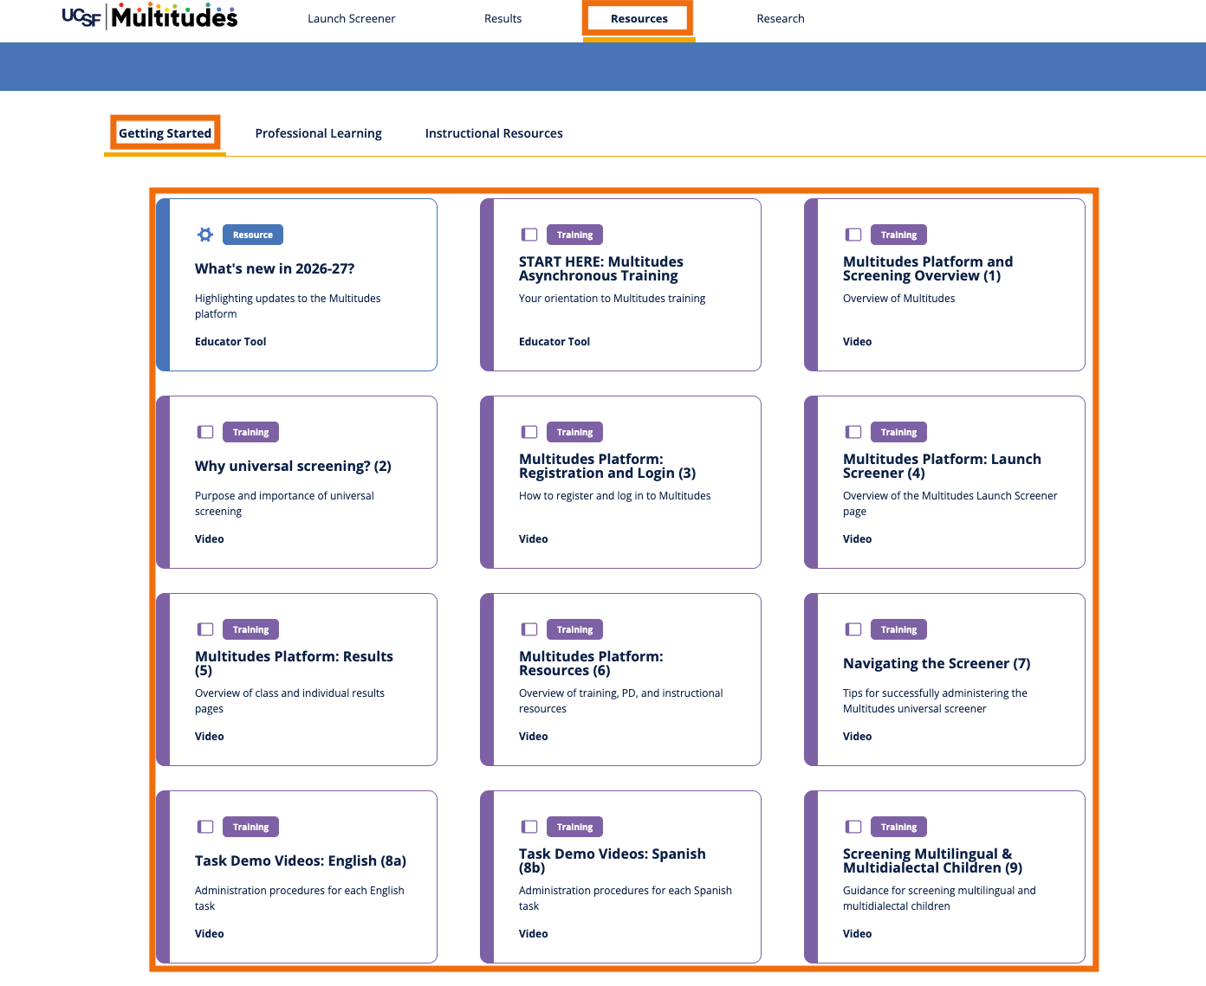
Task: Open START HERE: Multitudes Asynchronous Training
Action: coord(601,268)
